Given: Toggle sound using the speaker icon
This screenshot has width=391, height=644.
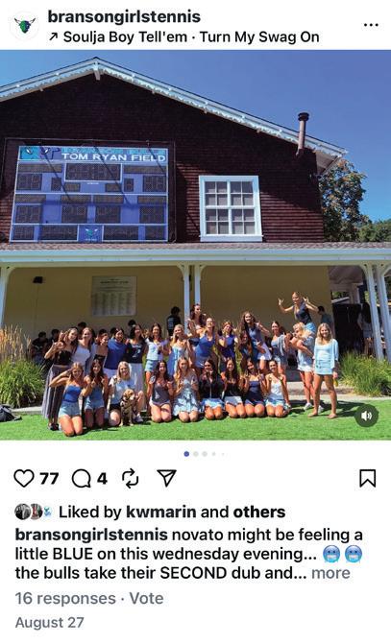Looking at the screenshot, I should click(x=366, y=416).
